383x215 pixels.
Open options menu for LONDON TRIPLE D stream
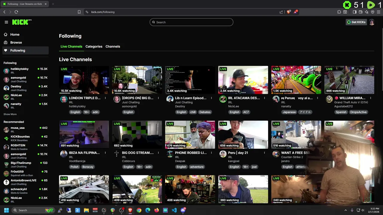tap(105, 98)
